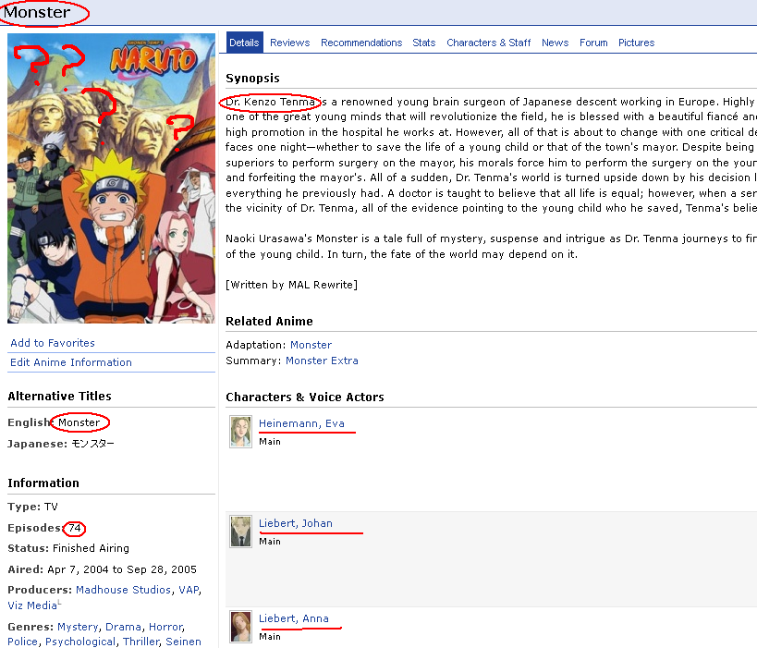Click the Related Anime heading
Viewport: 757px width, 648px height.
pyautogui.click(x=269, y=322)
